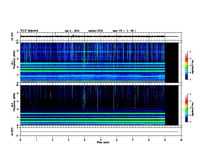204x157 pixels.
Task: Click the 'ch.3(V)' axis label
Action: point(12,132)
